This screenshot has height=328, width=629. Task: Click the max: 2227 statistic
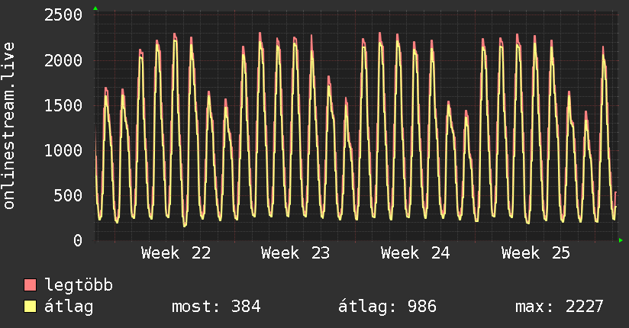560,307
